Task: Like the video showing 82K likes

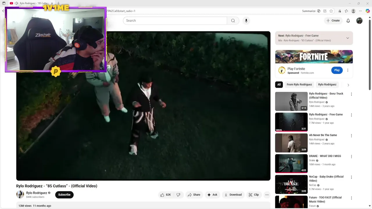Action: point(166,195)
